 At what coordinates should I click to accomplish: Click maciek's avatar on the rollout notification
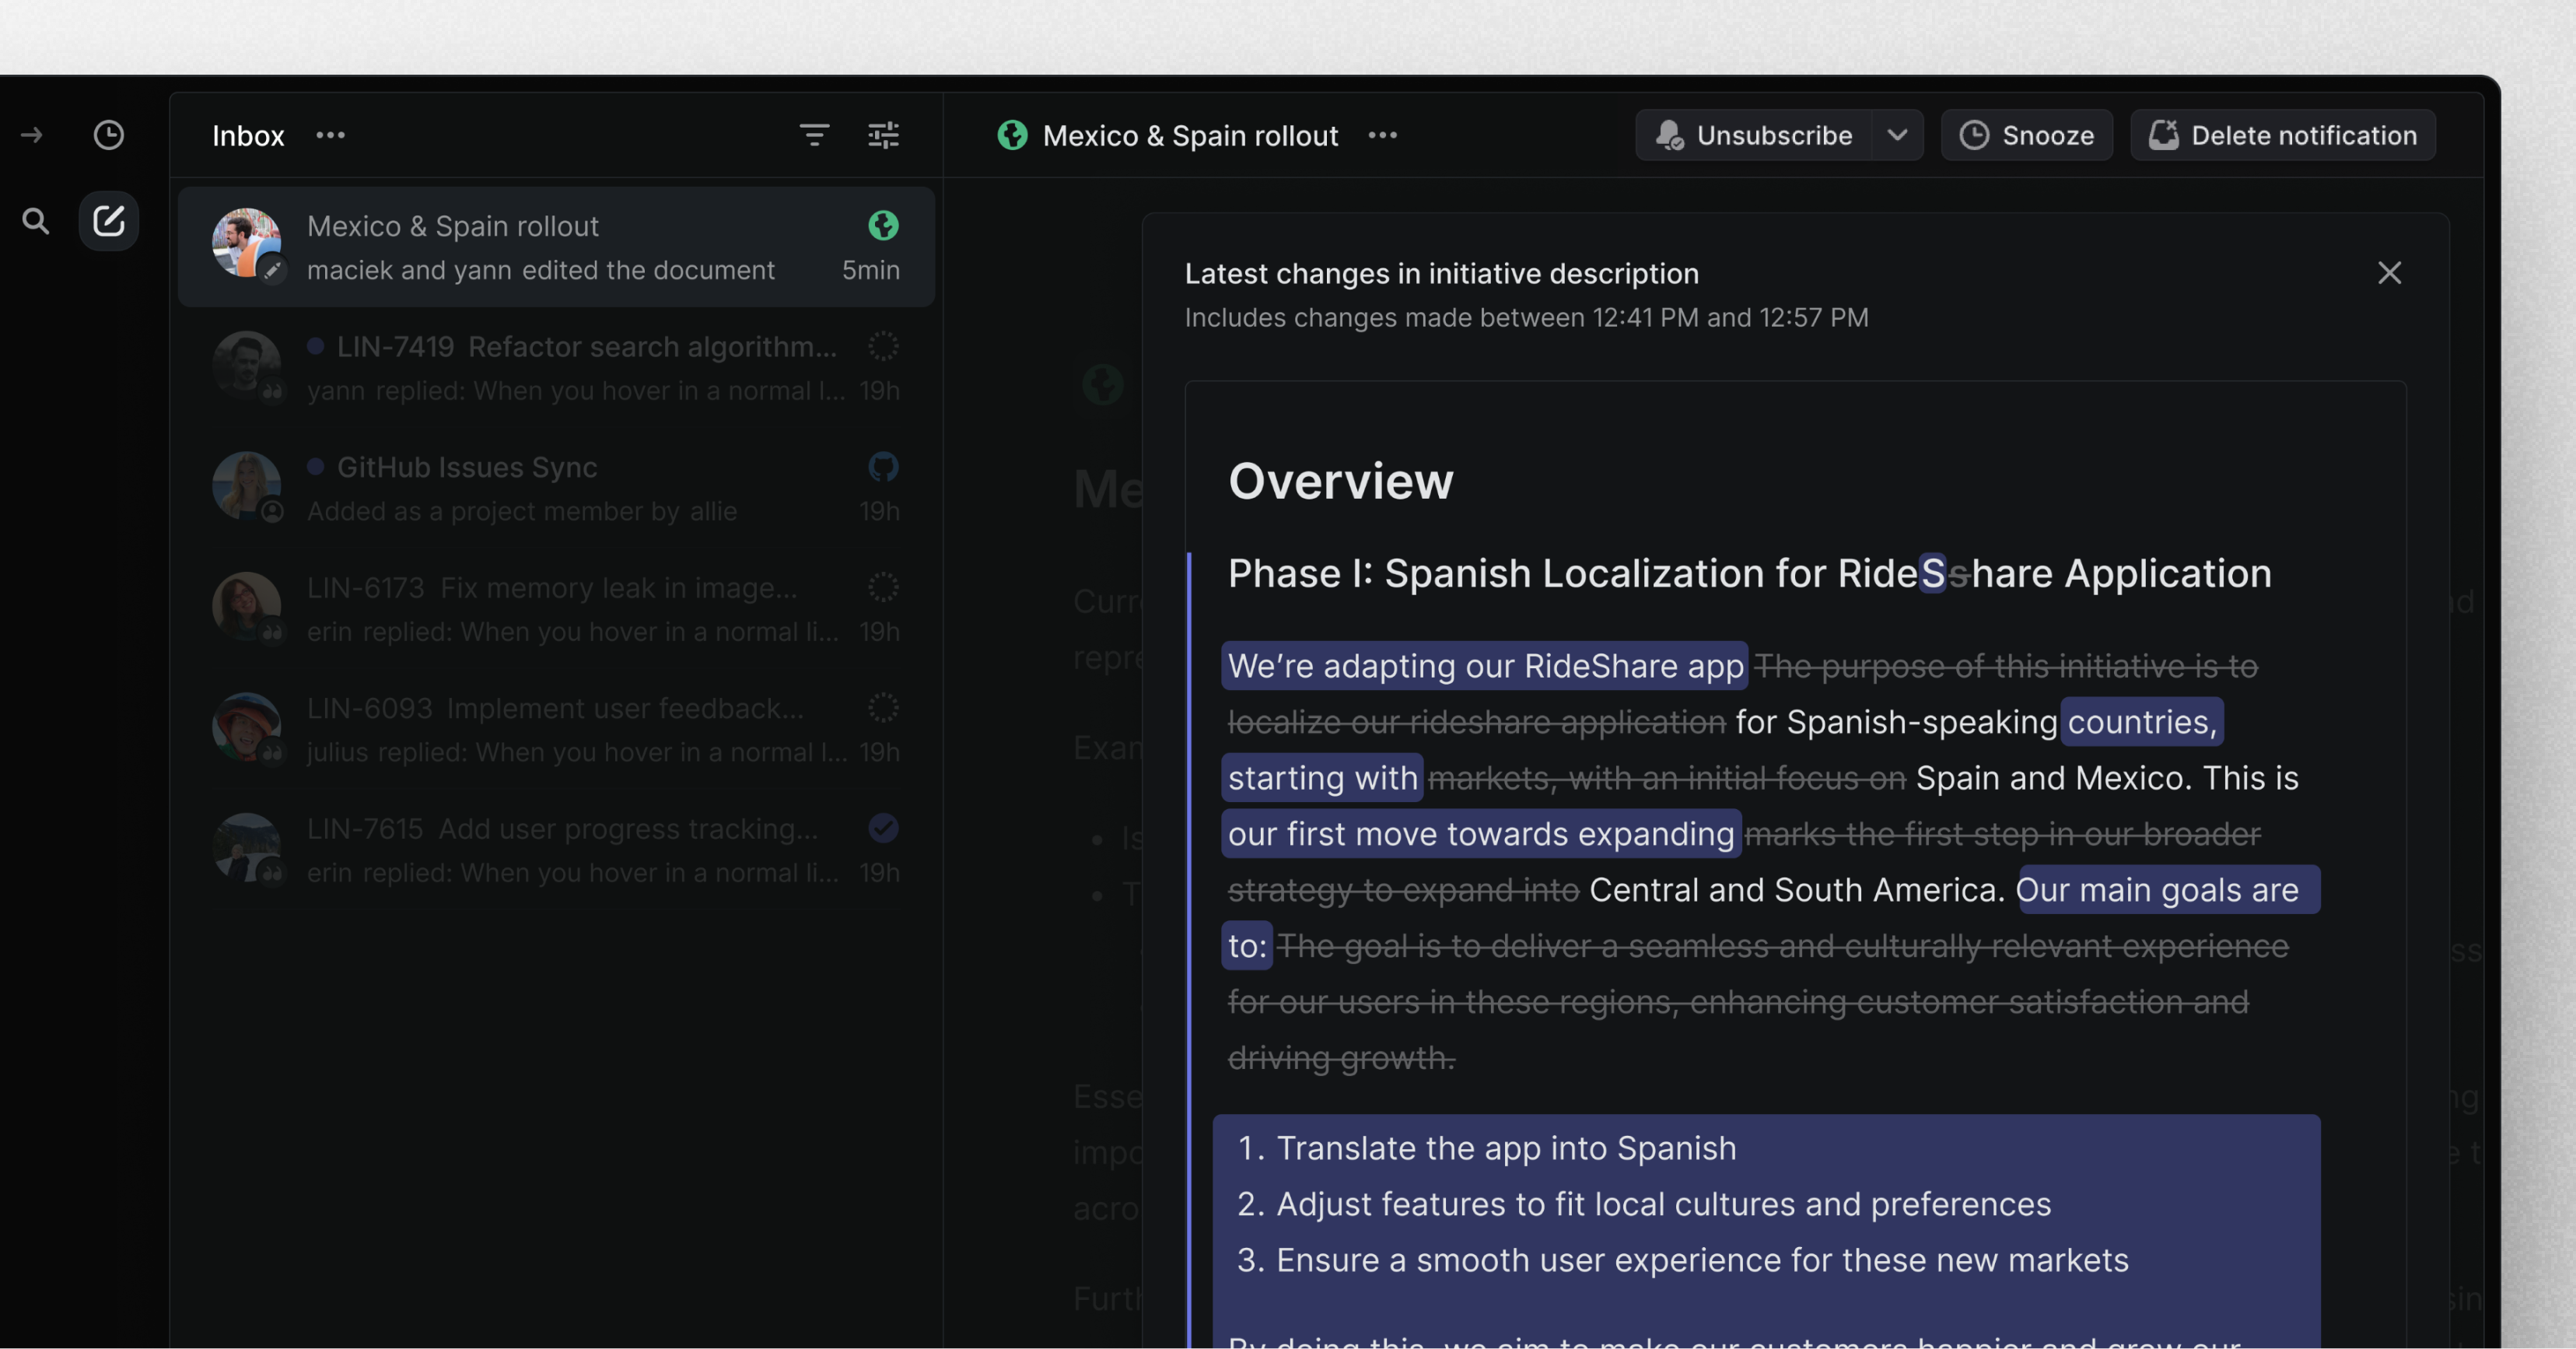(246, 243)
